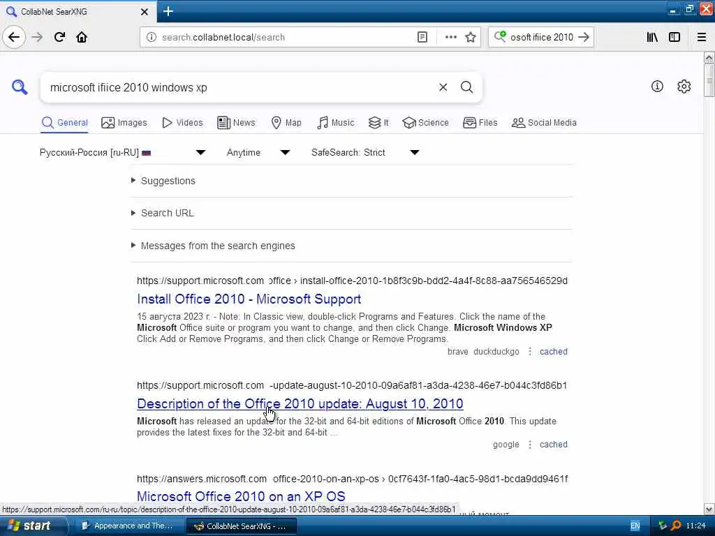Open the About info icon

point(657,86)
